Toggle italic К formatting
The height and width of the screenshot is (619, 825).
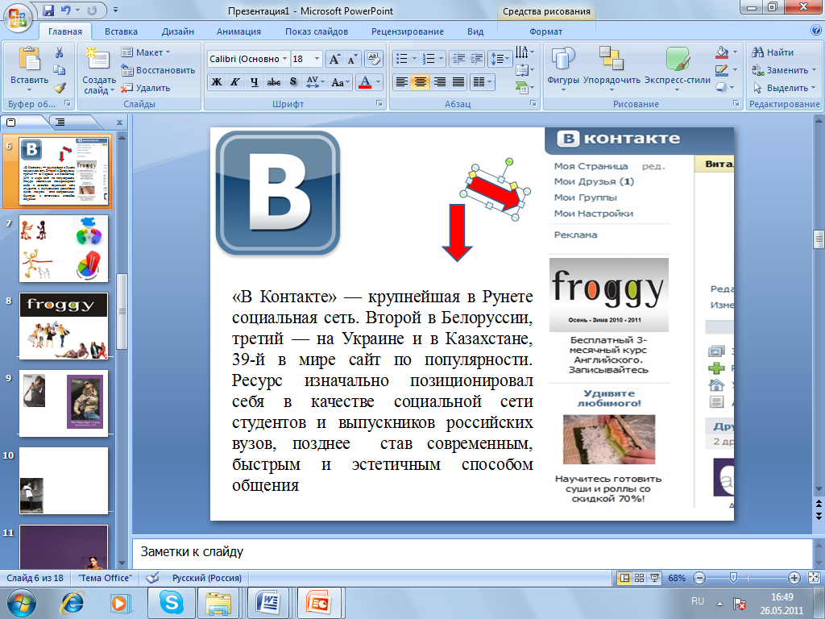[x=235, y=82]
